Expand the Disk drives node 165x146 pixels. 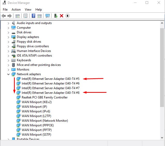(9, 33)
